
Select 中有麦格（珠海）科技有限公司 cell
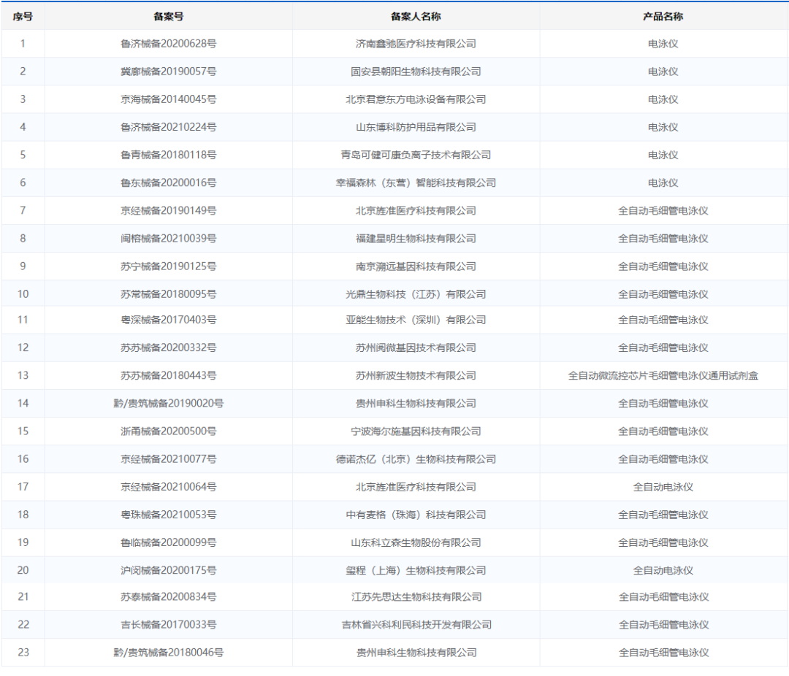416,515
